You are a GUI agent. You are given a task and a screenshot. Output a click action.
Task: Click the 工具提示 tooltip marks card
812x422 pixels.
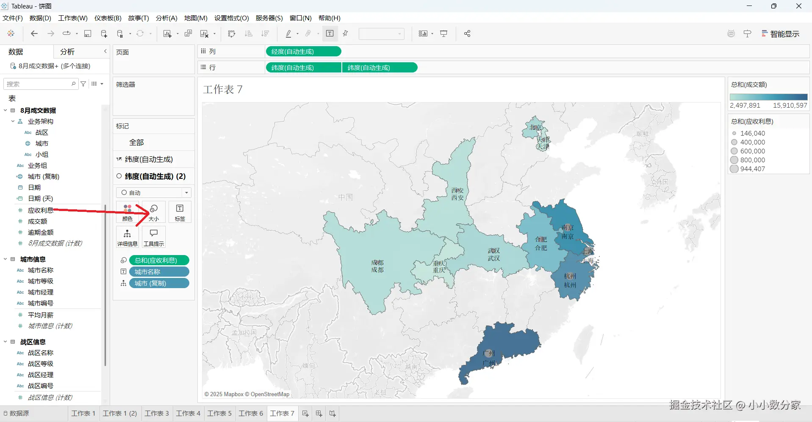tap(154, 237)
